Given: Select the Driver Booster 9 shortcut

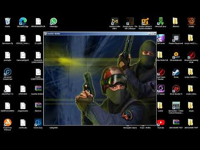Looking at the screenshot, I should click(176, 89).
